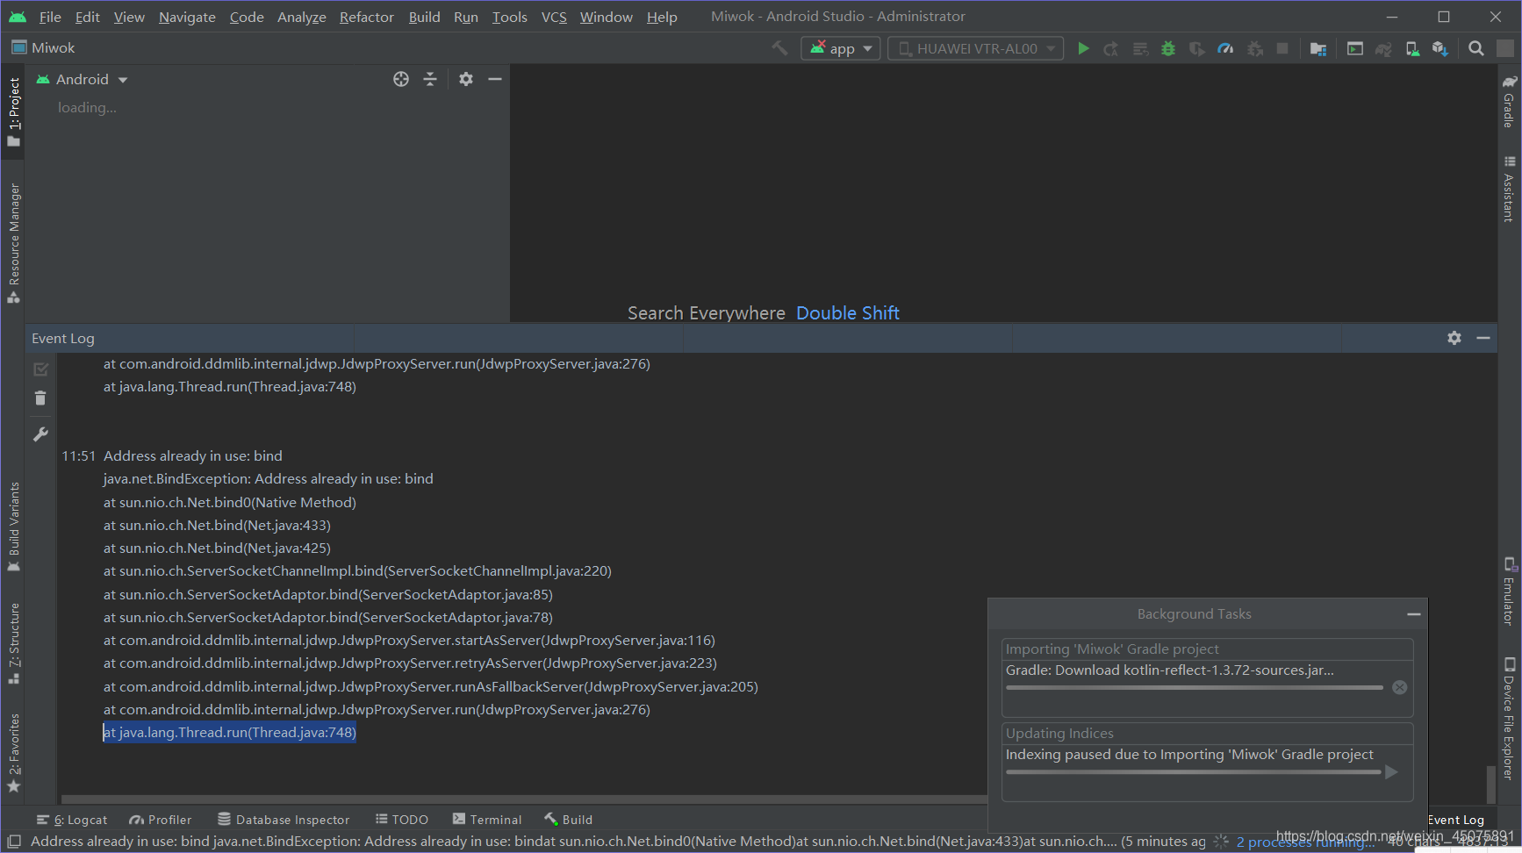Click the Miwok project breadcrumb

(x=44, y=48)
